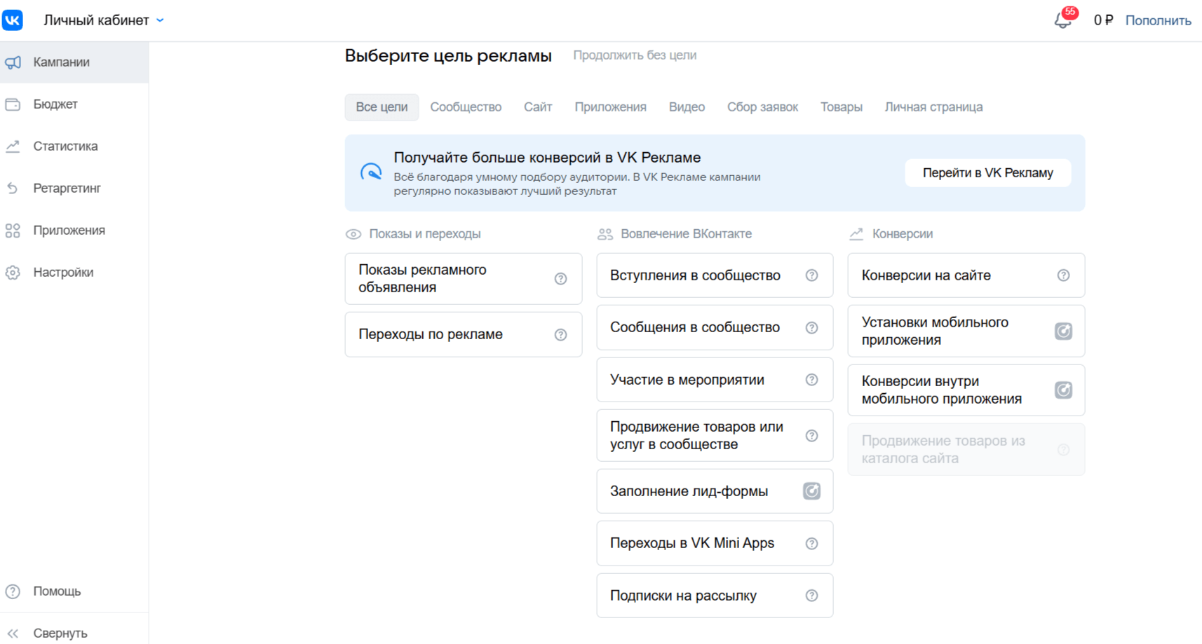Open the notifications bell
This screenshot has height=644, width=1202.
(1062, 20)
